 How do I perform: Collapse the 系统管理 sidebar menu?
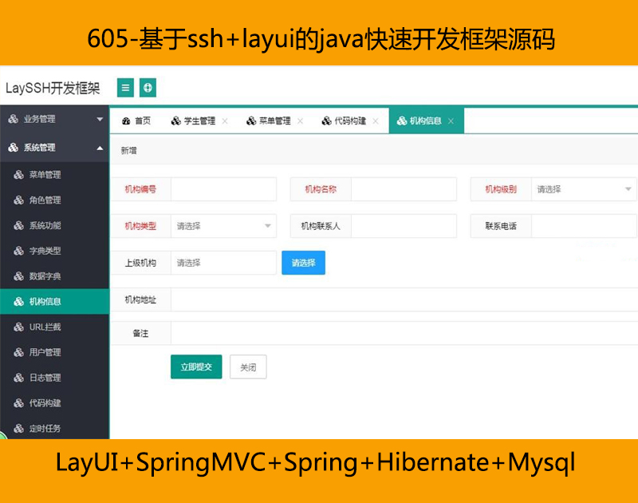point(54,148)
